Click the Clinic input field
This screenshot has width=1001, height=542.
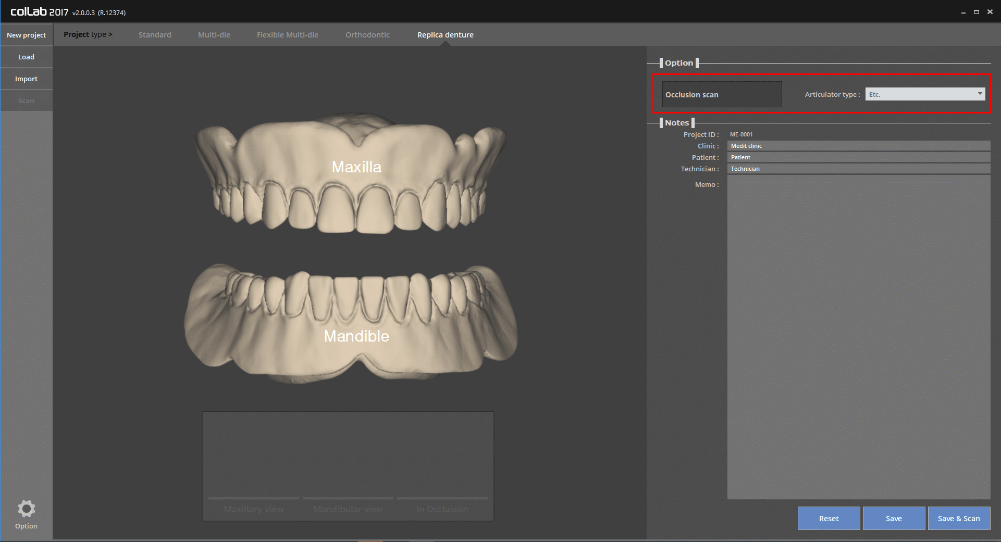[858, 146]
